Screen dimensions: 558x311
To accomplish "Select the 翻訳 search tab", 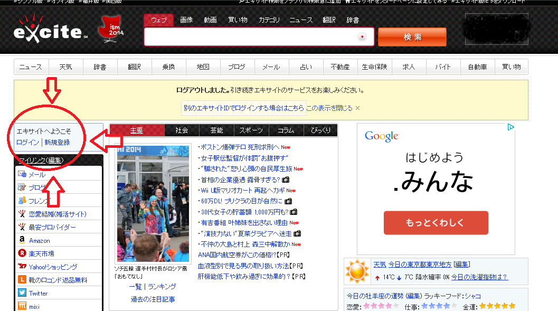I will tap(329, 20).
